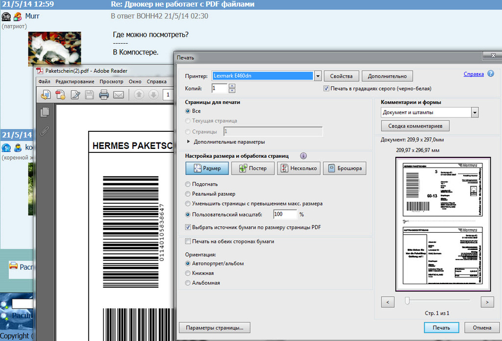Open the 'Просмотр' menu

[x=111, y=81]
